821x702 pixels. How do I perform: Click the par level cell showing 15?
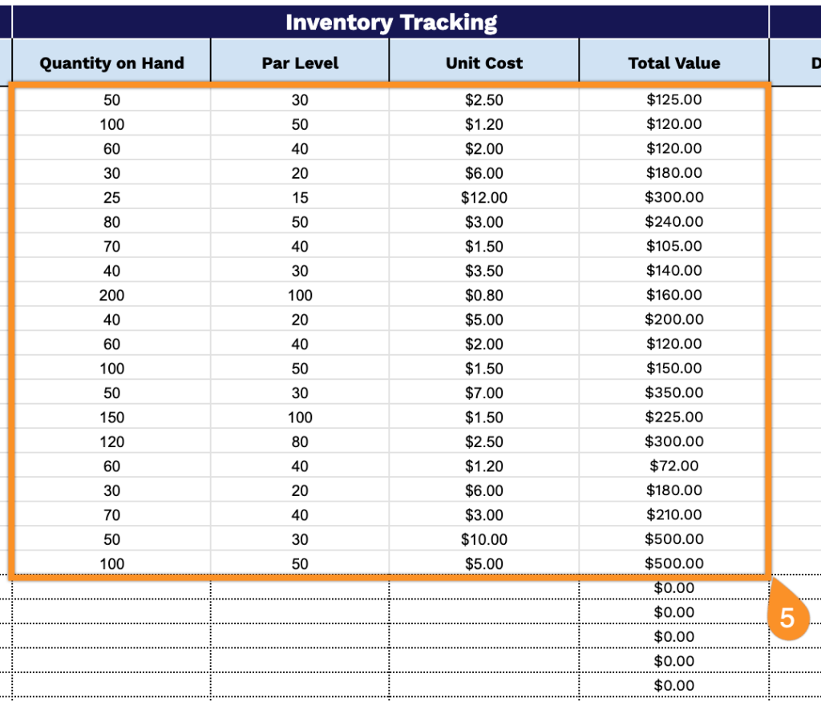[300, 198]
